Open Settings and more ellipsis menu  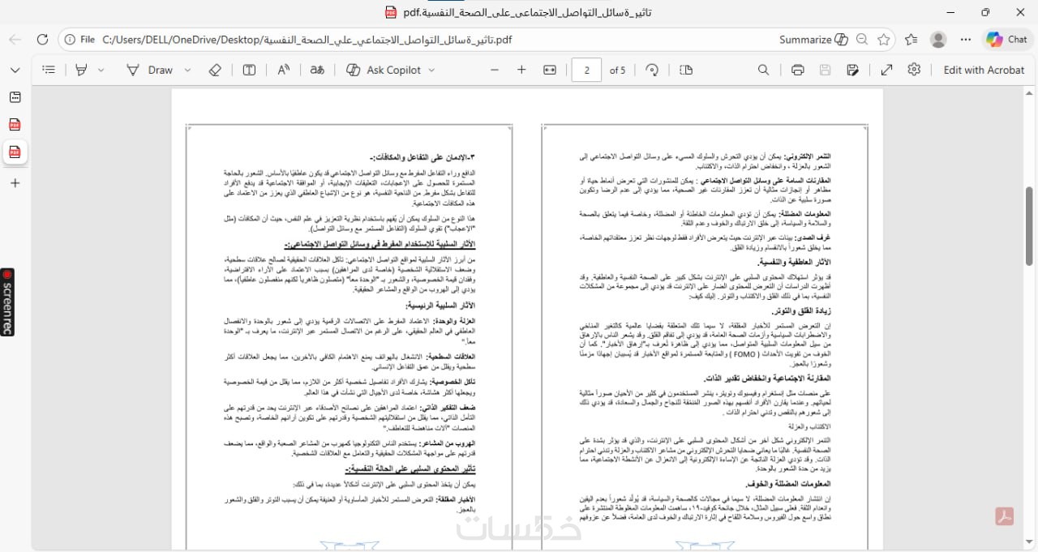pyautogui.click(x=965, y=39)
